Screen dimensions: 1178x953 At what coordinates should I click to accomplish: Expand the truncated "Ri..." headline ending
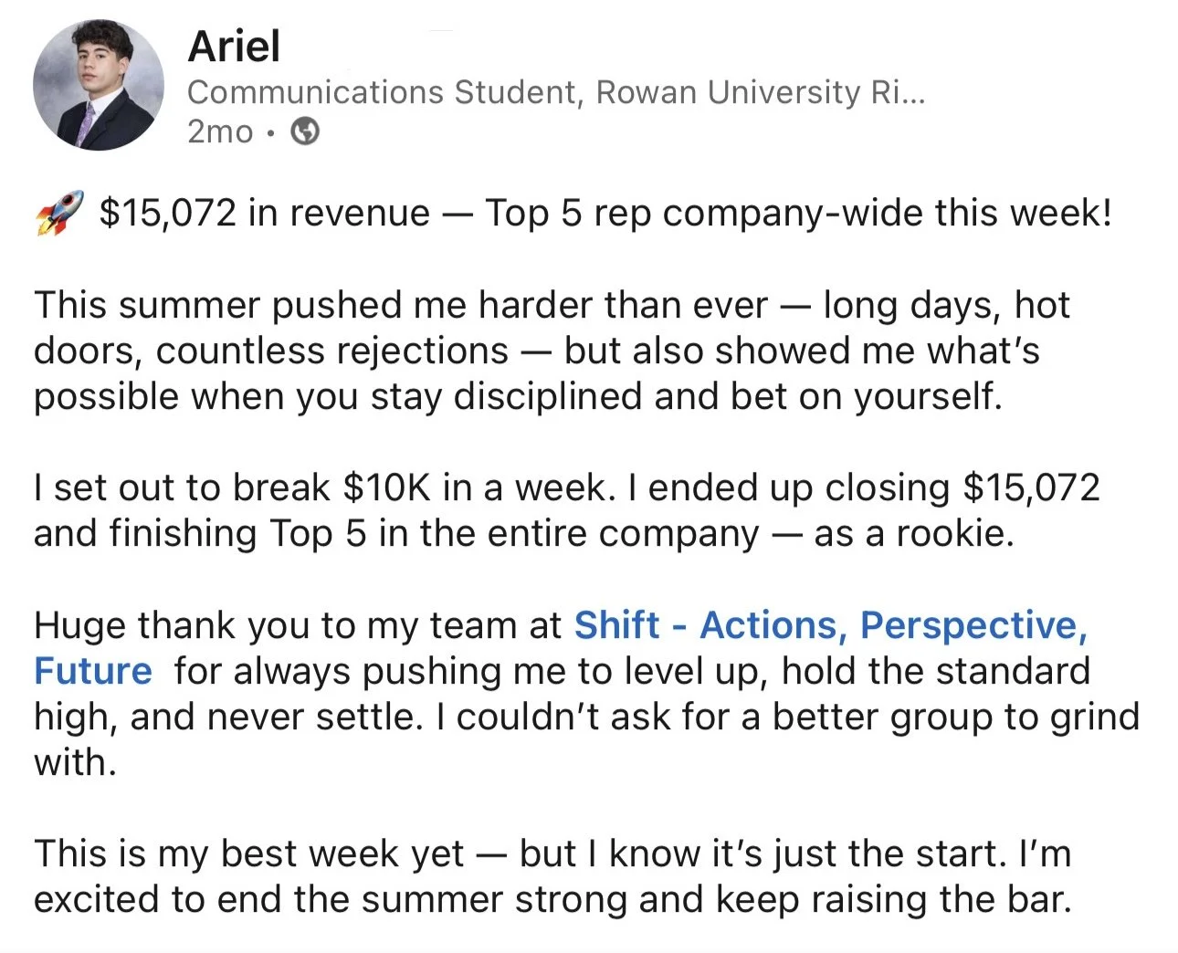[x=898, y=92]
